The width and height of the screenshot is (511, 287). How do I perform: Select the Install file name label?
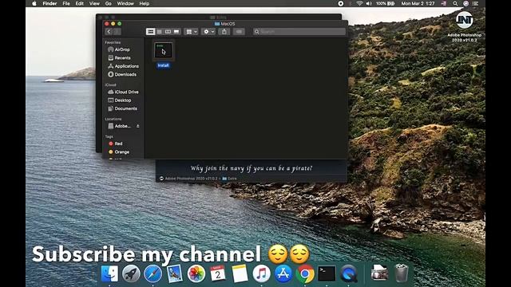[x=163, y=65]
